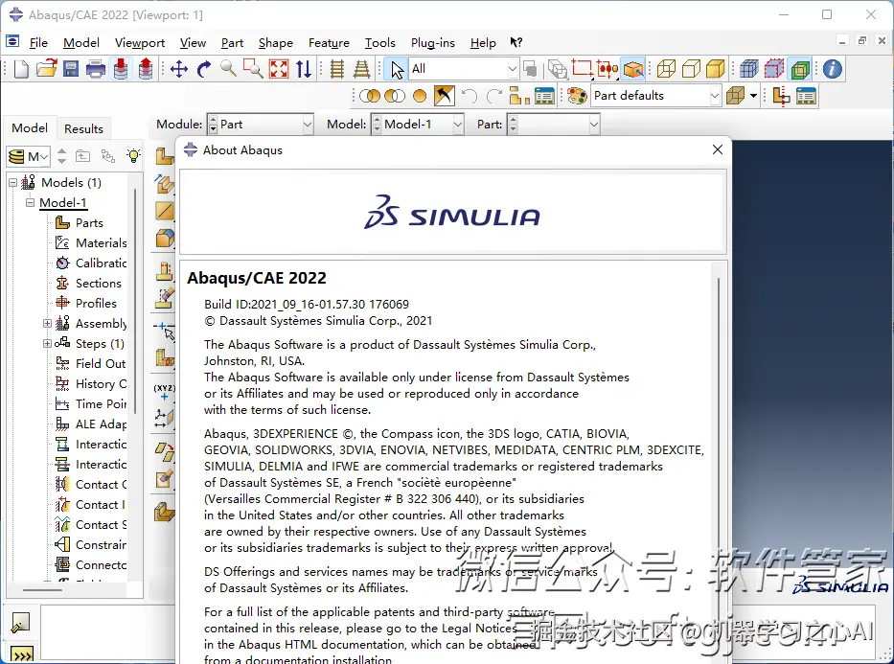Click the solid orange circle Remove icon
Viewport: 894px width, 664px height.
tap(420, 96)
